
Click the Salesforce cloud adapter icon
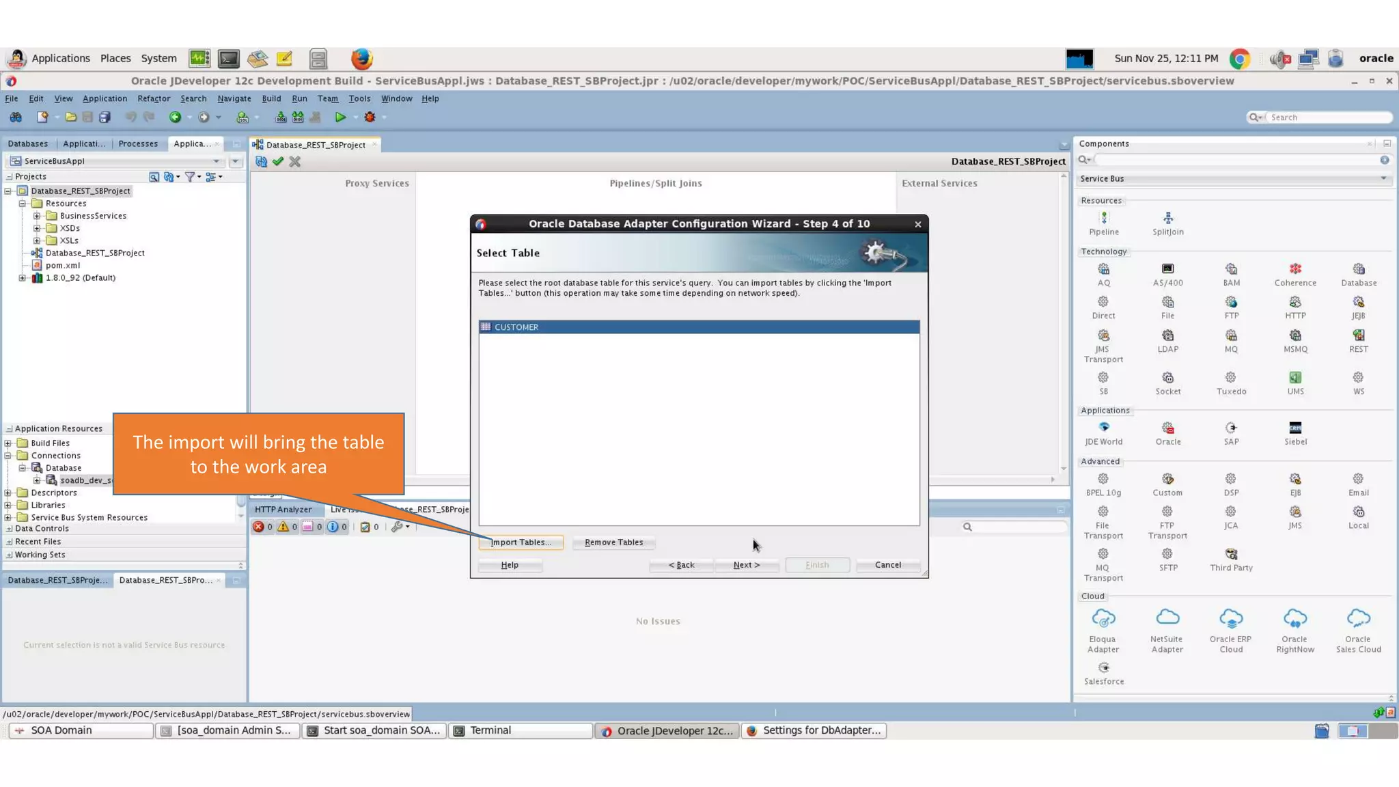click(1103, 668)
